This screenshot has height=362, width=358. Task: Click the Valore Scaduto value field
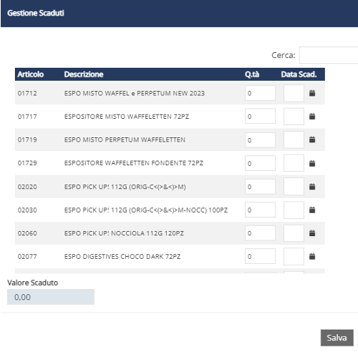click(51, 297)
